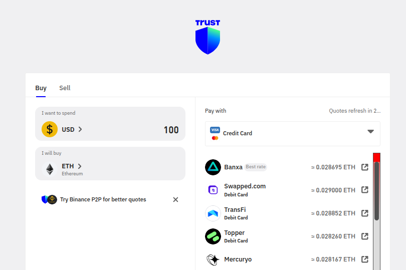Click the Binance P2P promo icon
This screenshot has height=270, width=406.
point(49,199)
